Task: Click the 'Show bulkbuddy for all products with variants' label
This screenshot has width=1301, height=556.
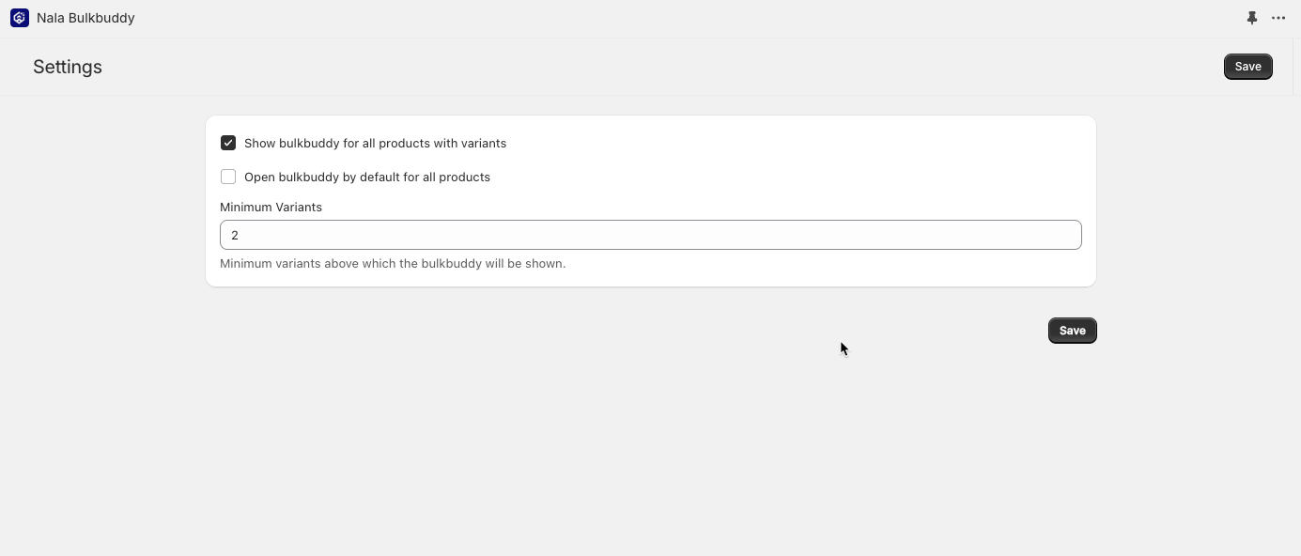Action: click(375, 144)
